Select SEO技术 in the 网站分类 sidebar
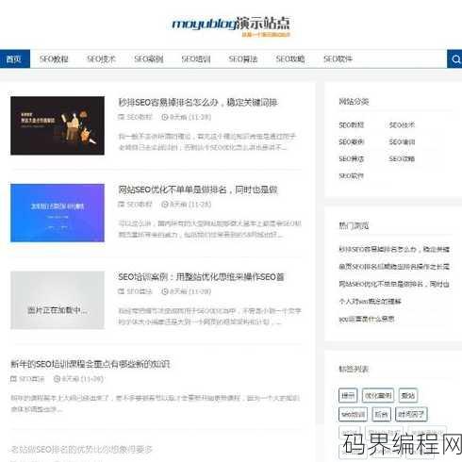Image resolution: width=462 pixels, height=462 pixels. (402, 125)
